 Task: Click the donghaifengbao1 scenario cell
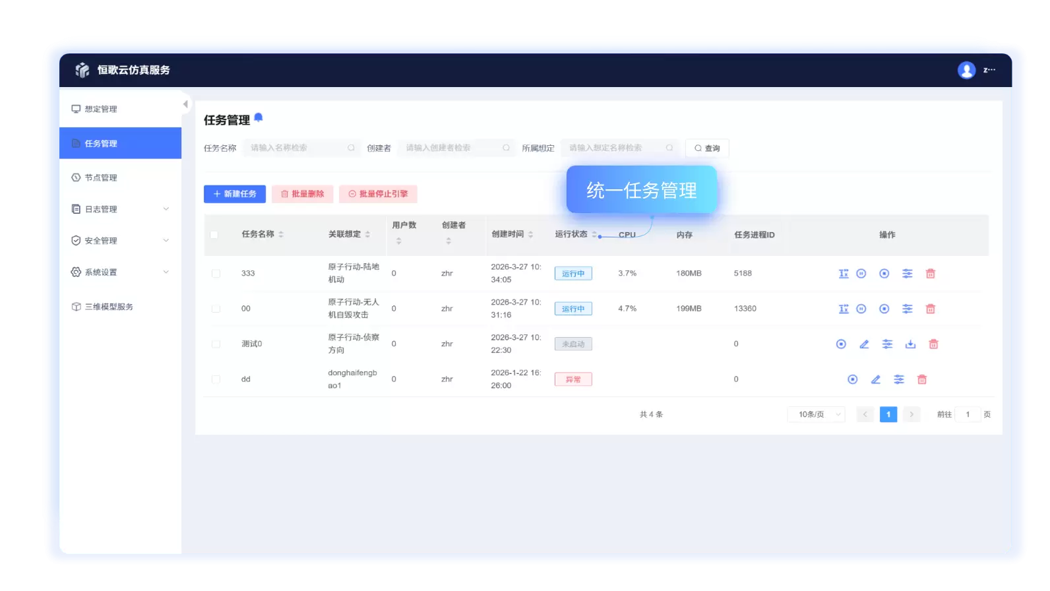point(352,379)
